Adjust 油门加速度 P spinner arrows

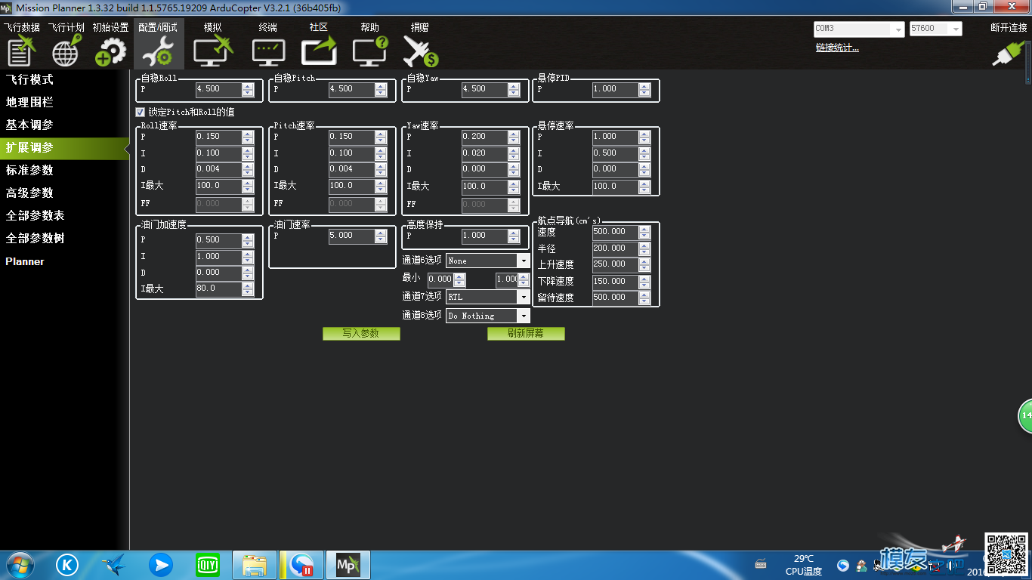coord(249,240)
